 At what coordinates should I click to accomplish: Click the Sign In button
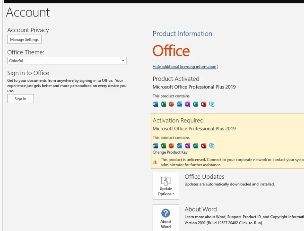pyautogui.click(x=20, y=99)
